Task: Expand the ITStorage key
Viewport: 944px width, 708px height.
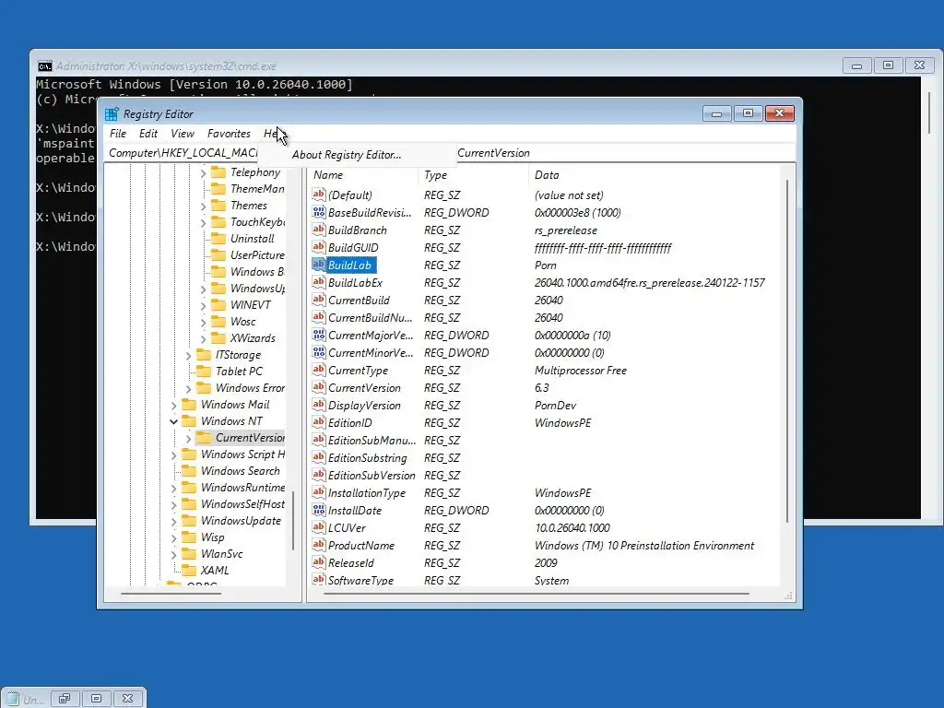Action: [x=188, y=356]
